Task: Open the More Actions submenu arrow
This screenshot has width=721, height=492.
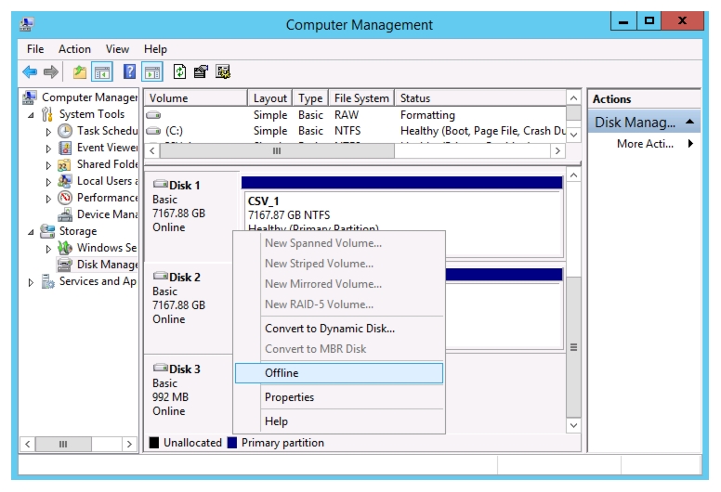Action: tap(690, 143)
